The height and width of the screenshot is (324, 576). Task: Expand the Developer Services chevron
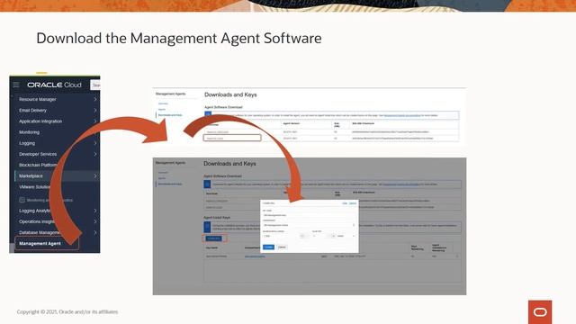click(x=95, y=154)
